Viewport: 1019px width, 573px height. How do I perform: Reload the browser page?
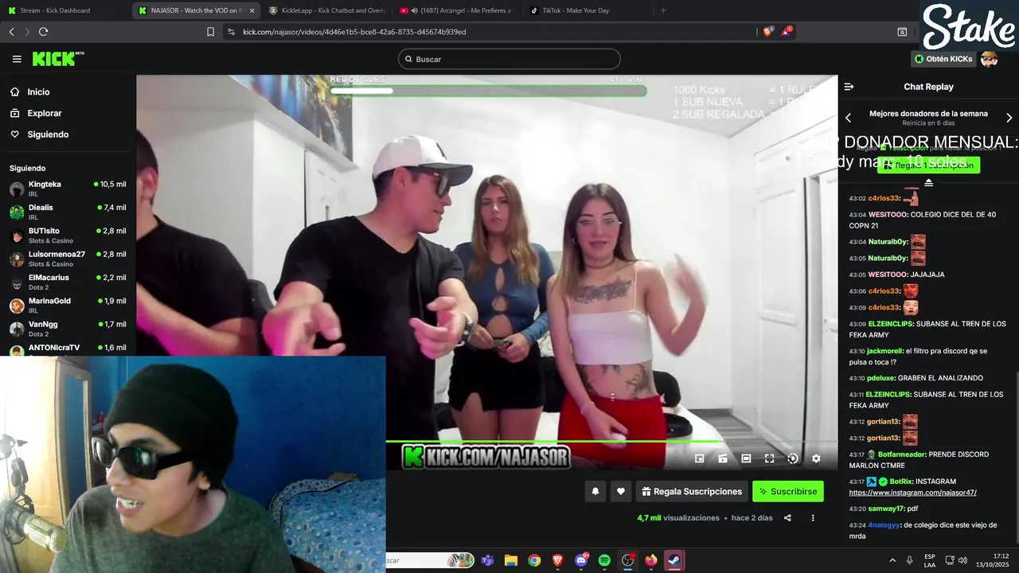pos(43,32)
